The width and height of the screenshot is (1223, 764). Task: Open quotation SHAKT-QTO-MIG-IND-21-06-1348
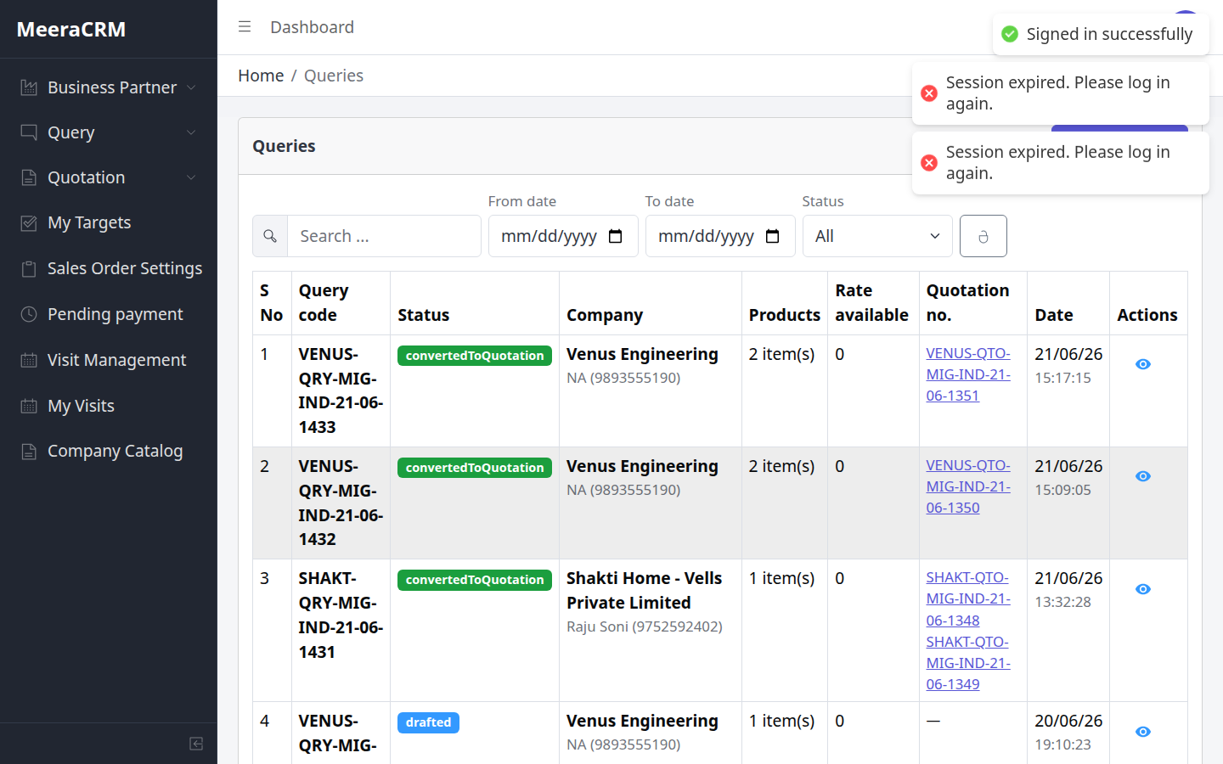pos(968,598)
